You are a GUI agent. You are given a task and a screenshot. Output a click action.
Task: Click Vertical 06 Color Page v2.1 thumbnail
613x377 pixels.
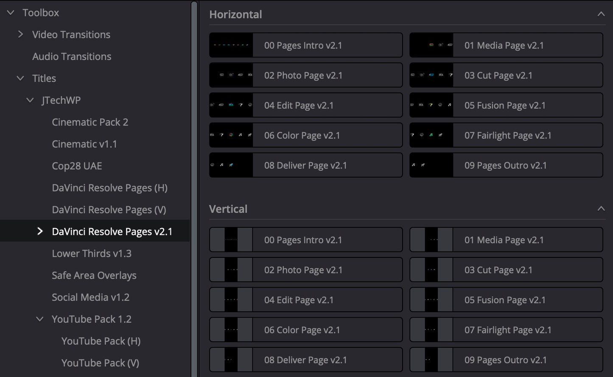click(x=231, y=330)
